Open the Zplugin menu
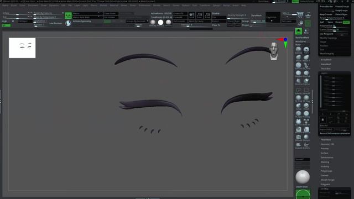354x199 pixels. point(216,5)
